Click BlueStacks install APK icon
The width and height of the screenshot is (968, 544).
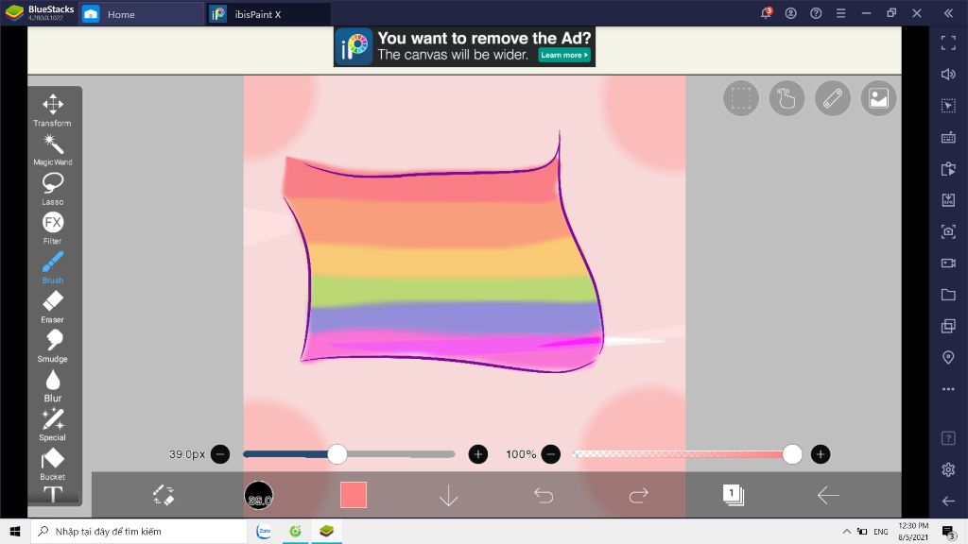pyautogui.click(x=948, y=200)
